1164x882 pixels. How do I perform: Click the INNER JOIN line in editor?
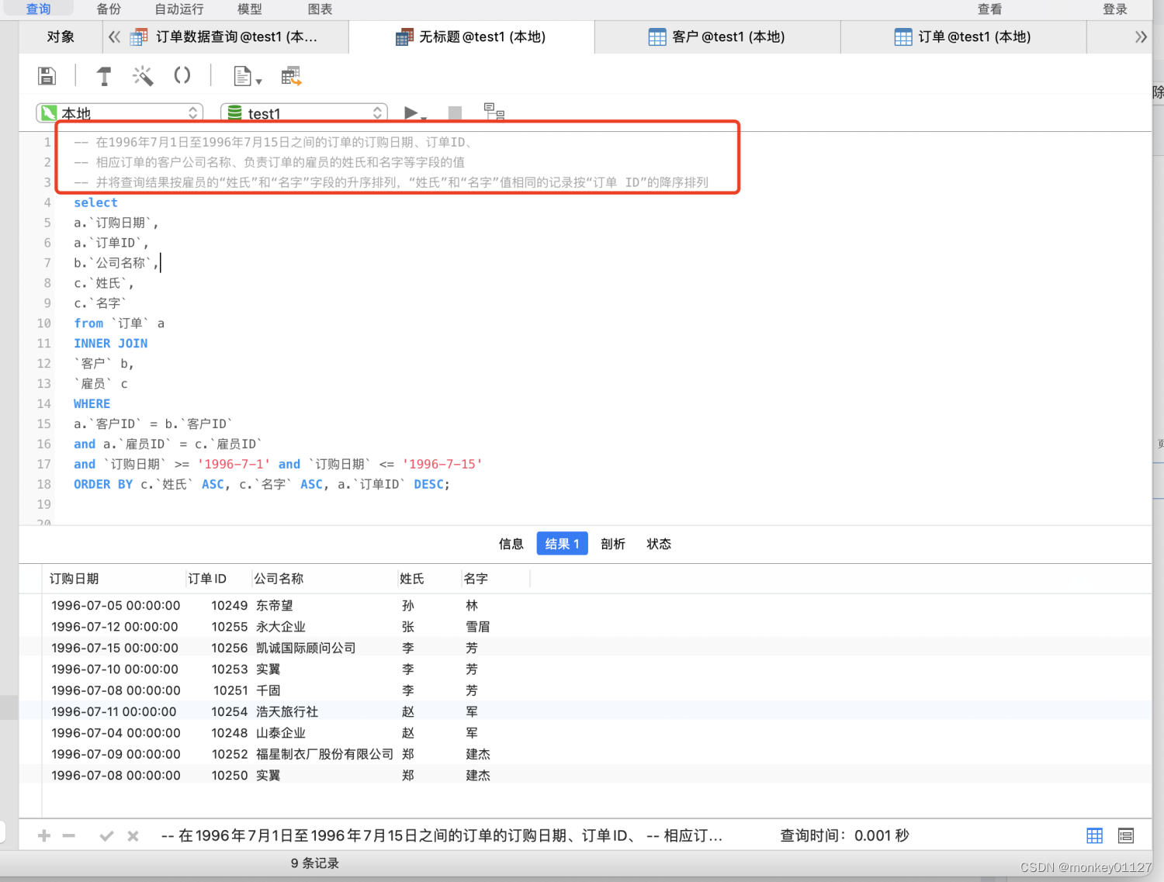pyautogui.click(x=110, y=343)
